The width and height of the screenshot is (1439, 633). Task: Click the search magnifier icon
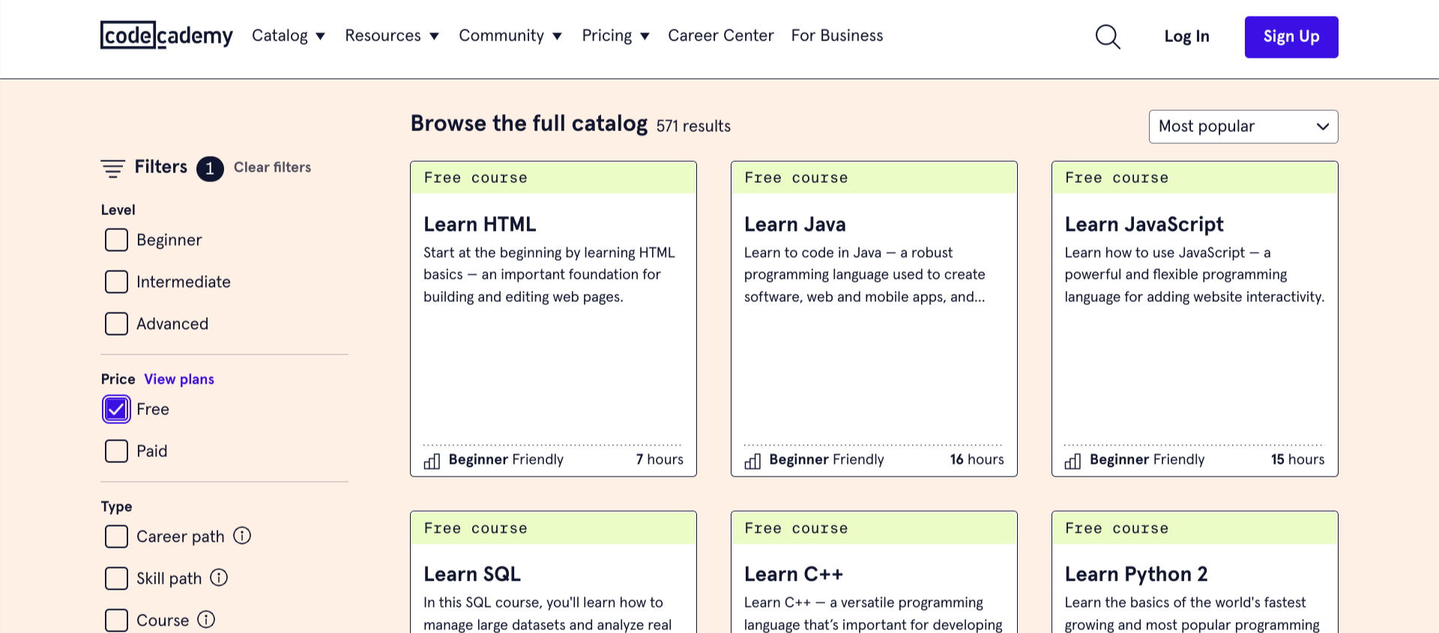click(x=1107, y=37)
